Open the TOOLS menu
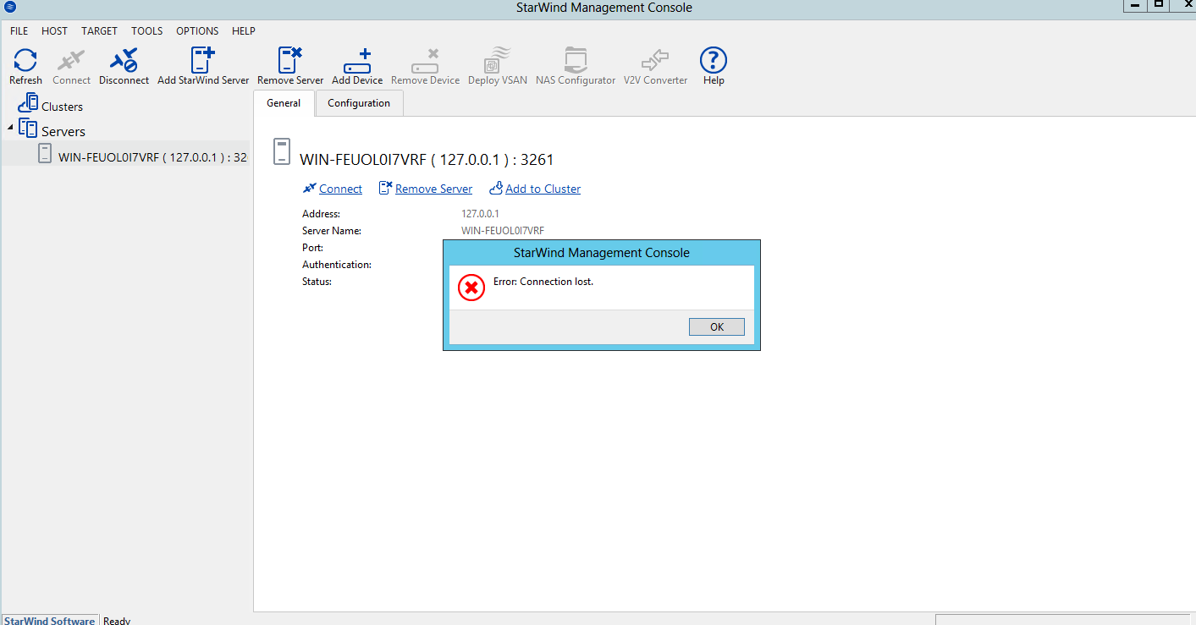The image size is (1196, 625). [x=146, y=31]
